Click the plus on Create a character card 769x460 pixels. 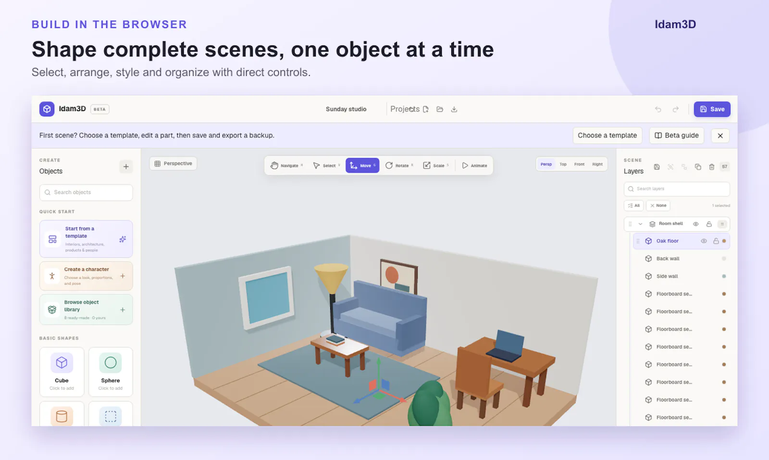tap(123, 276)
